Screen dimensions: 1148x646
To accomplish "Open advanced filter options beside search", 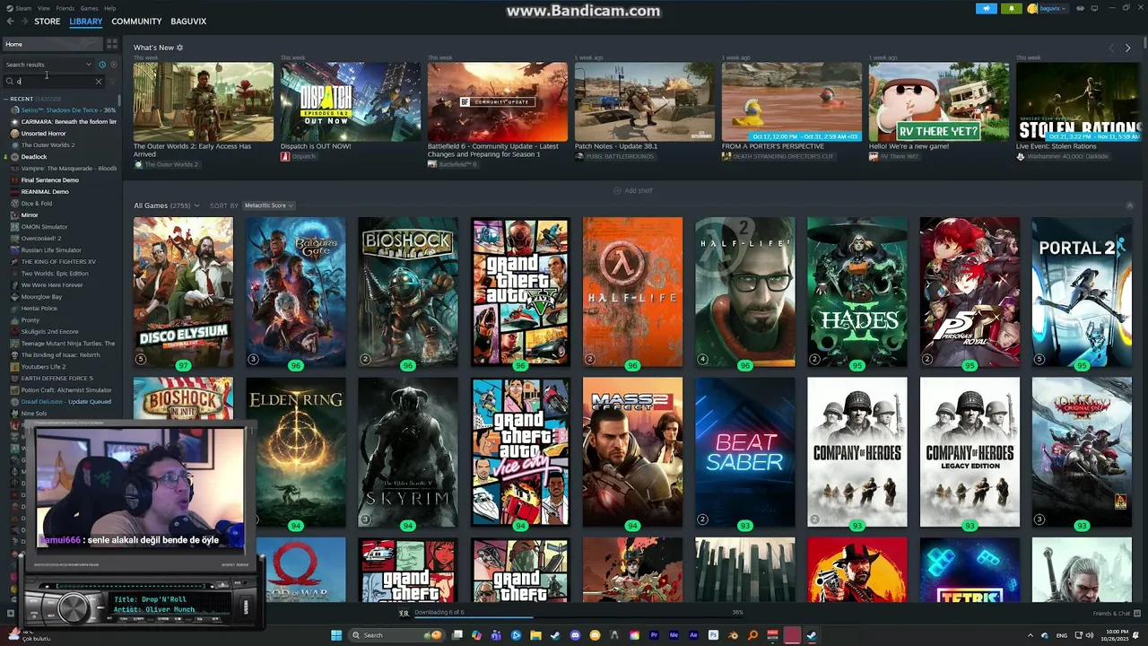I will pyautogui.click(x=113, y=82).
